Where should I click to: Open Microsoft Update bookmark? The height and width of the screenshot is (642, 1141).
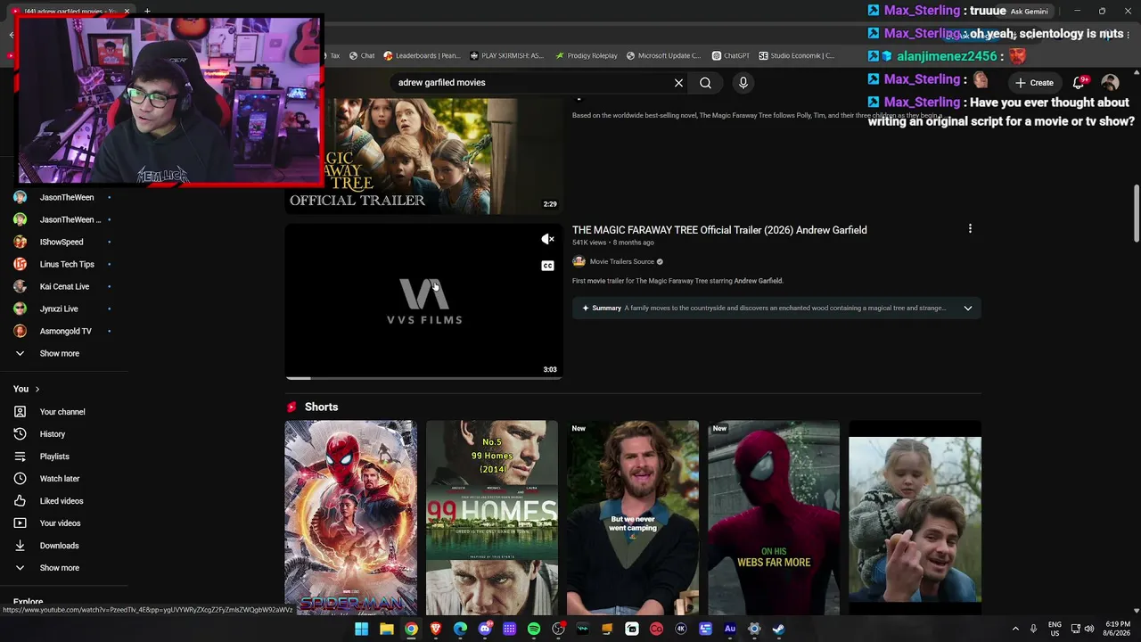tap(664, 55)
